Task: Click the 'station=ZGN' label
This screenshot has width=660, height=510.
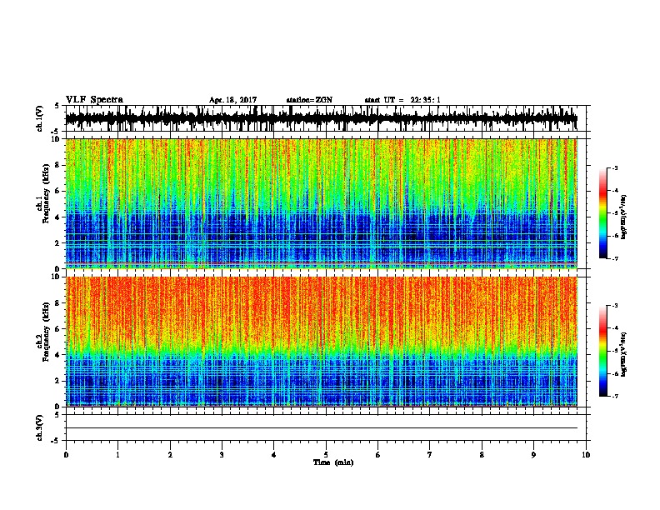Action: [x=309, y=100]
